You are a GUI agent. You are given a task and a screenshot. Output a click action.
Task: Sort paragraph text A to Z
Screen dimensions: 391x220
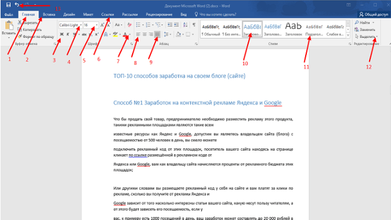point(185,25)
